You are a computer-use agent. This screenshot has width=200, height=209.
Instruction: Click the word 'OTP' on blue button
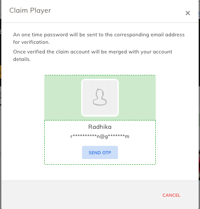(107, 152)
